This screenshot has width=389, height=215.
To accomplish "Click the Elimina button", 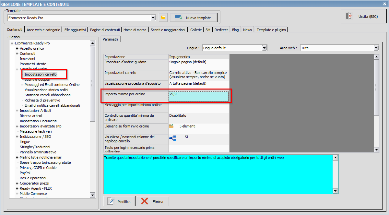I will (153, 201).
